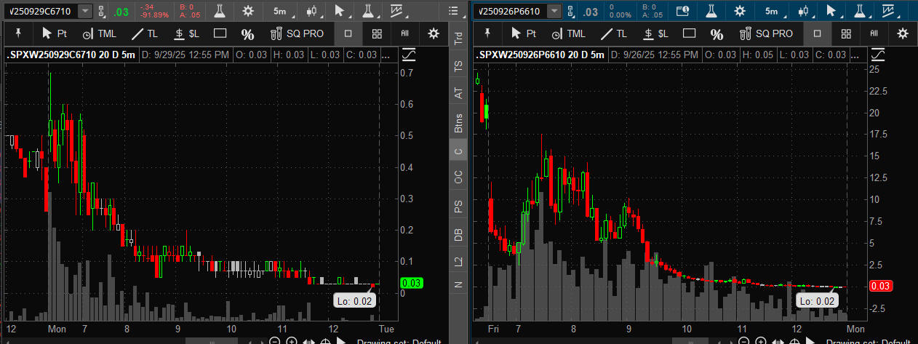Image resolution: width=918 pixels, height=344 pixels.
Task: Toggle symbol link icon in left chart
Action: click(x=101, y=11)
